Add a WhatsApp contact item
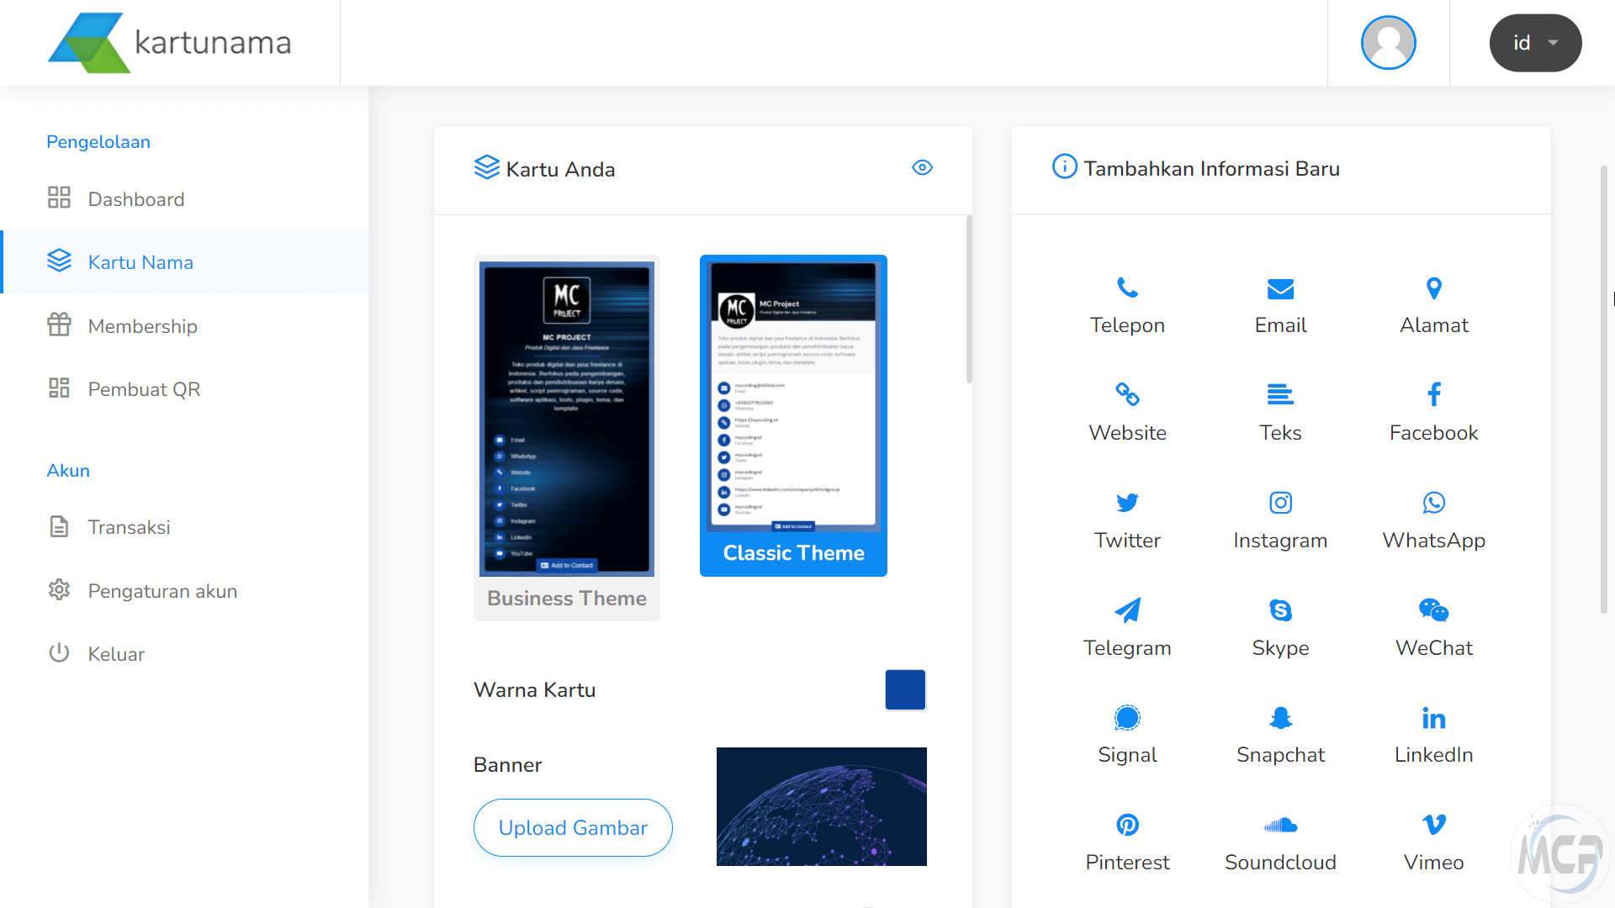The width and height of the screenshot is (1615, 908). (x=1433, y=521)
